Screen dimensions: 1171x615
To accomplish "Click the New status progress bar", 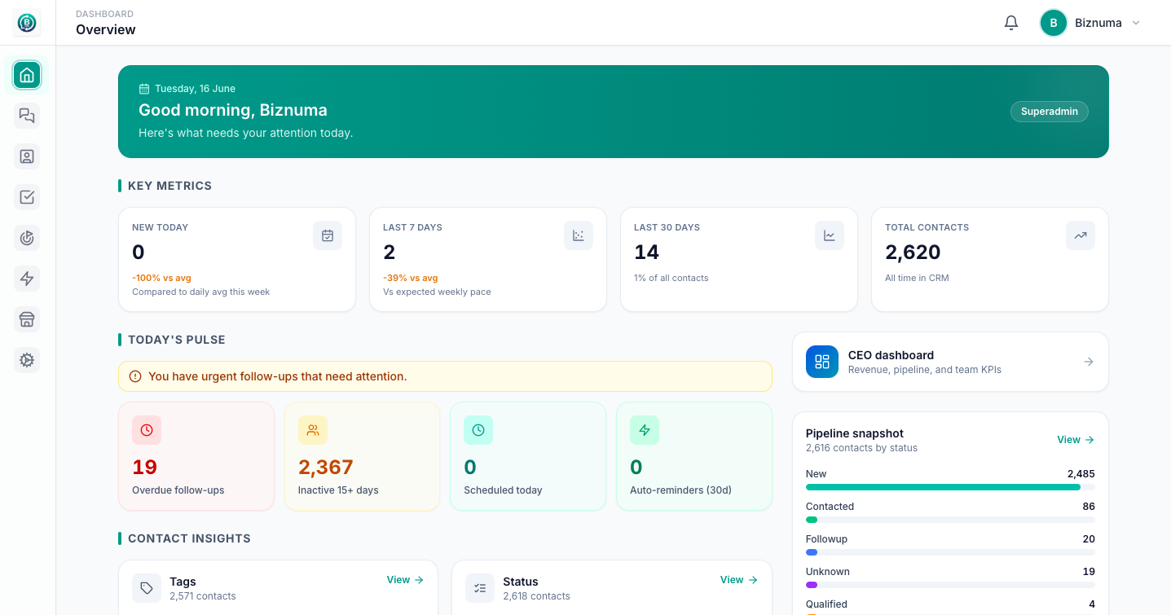I will tap(950, 487).
